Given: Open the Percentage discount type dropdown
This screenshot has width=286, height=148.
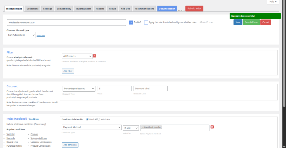Looking at the screenshot, I should (79, 89).
